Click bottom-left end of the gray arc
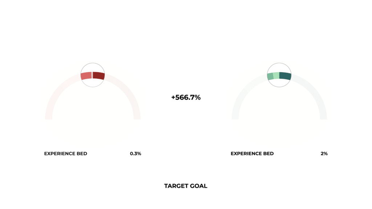This screenshot has height=209, width=372. [x=235, y=117]
